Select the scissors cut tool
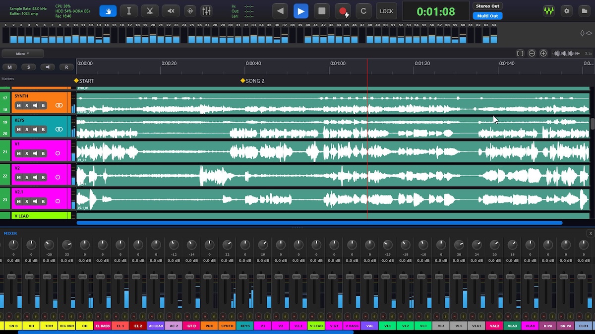Viewport: 595px width, 334px height. 150,11
